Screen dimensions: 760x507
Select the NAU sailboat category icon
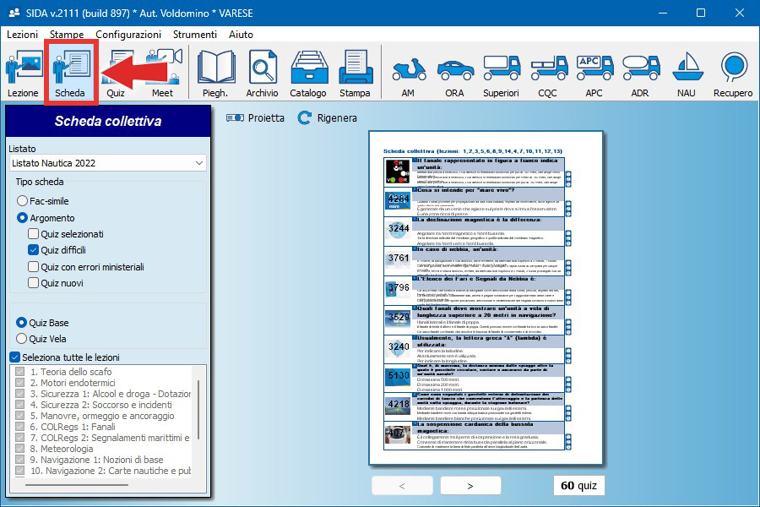[686, 74]
